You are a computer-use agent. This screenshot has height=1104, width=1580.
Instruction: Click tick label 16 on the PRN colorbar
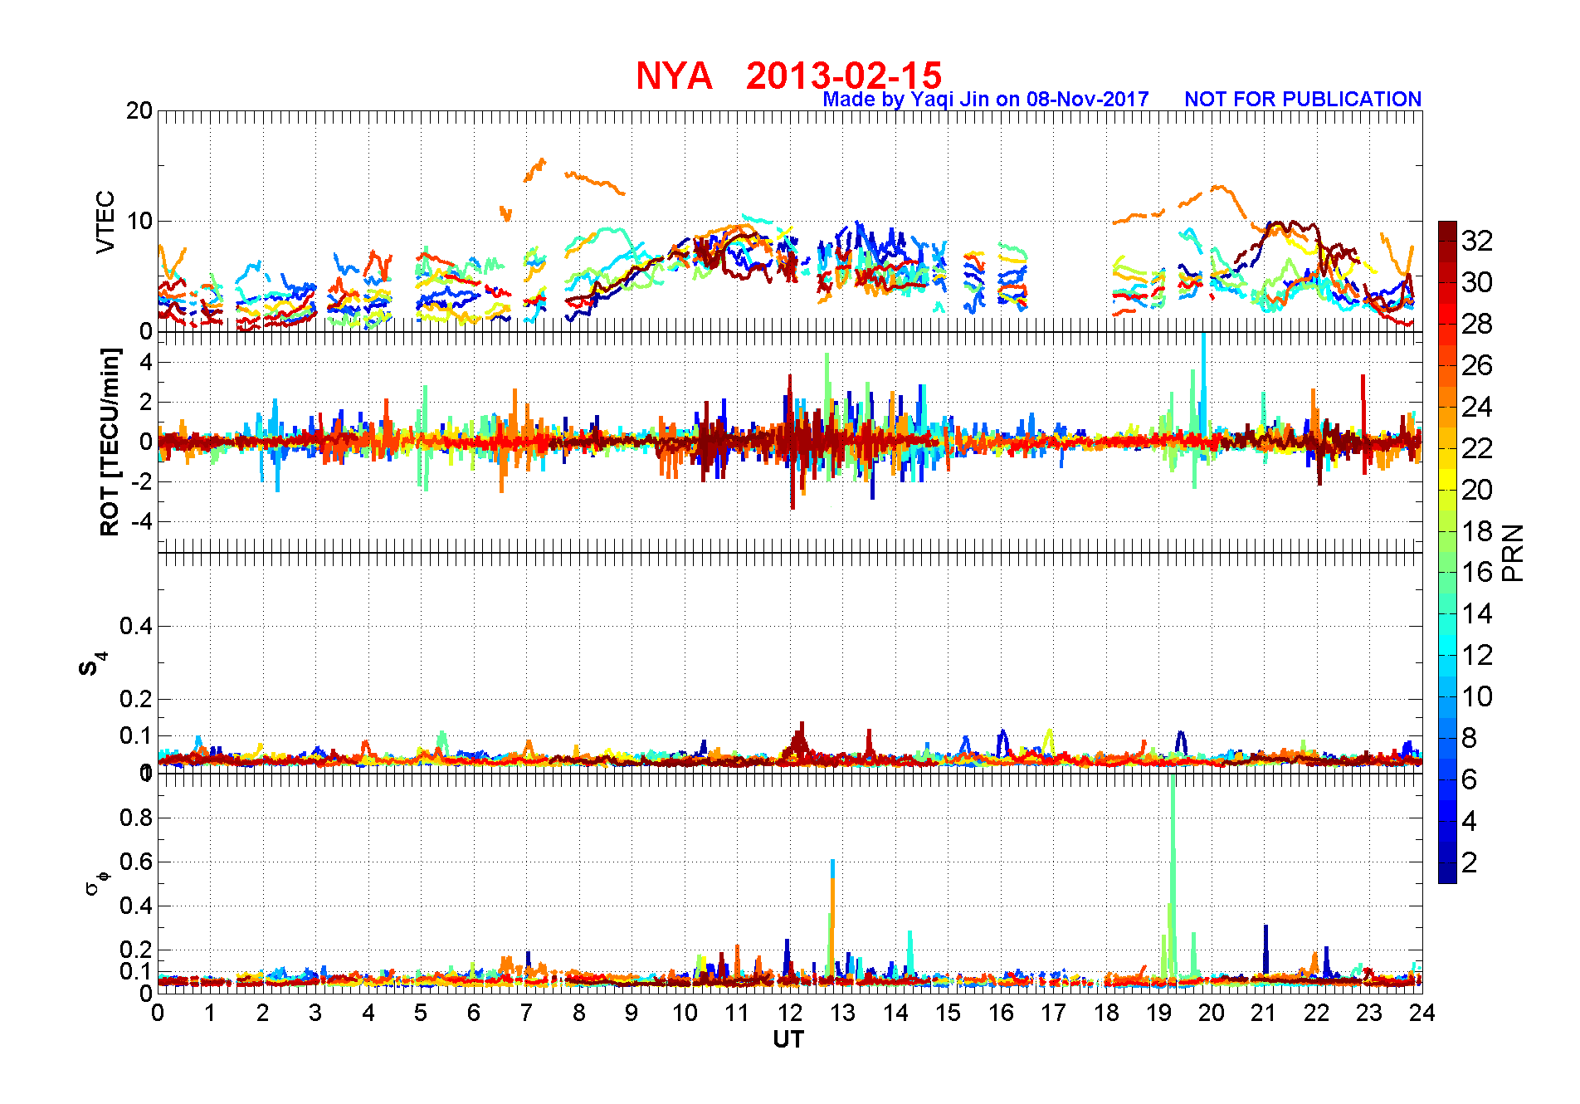click(x=1477, y=572)
